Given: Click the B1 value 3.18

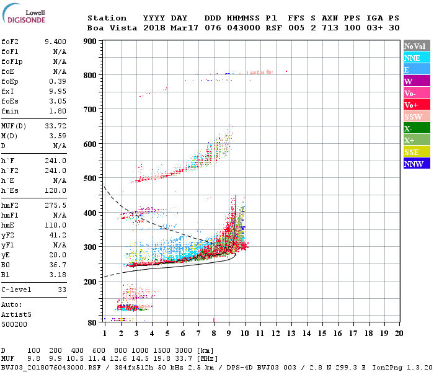Looking at the screenshot, I should (x=58, y=275).
